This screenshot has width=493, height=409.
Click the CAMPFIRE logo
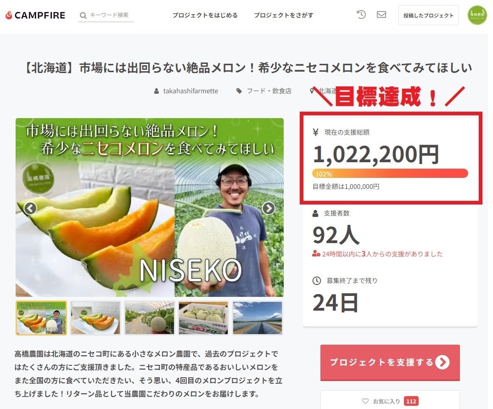[x=35, y=15]
